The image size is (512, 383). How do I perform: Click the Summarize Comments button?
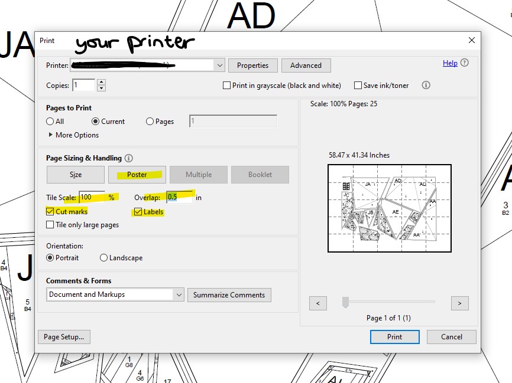pyautogui.click(x=229, y=294)
